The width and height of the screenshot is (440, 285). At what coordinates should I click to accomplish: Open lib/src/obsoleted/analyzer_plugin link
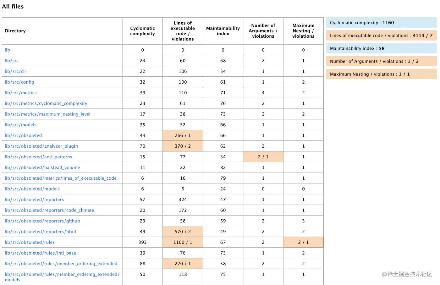coord(41,146)
